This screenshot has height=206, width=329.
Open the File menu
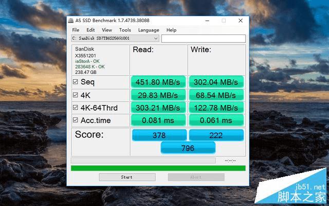tap(76, 30)
